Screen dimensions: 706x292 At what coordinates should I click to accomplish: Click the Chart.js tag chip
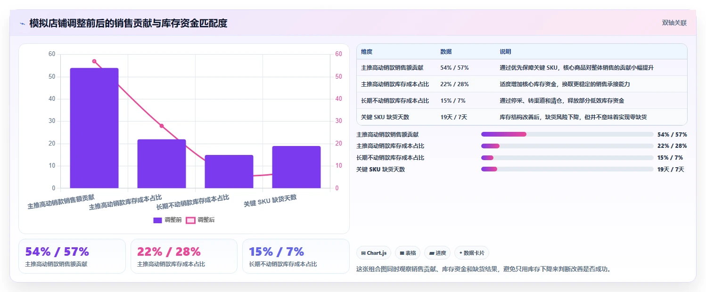374,253
